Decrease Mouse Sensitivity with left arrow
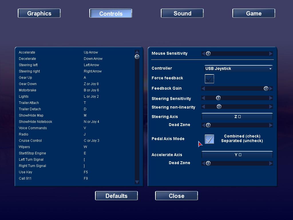The image size is (293, 220). coord(203,54)
